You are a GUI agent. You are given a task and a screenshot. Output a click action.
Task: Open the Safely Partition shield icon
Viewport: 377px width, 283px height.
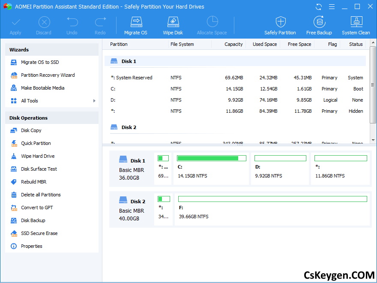coord(280,22)
